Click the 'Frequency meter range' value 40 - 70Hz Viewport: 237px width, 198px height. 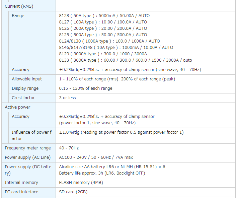[x=69, y=148]
